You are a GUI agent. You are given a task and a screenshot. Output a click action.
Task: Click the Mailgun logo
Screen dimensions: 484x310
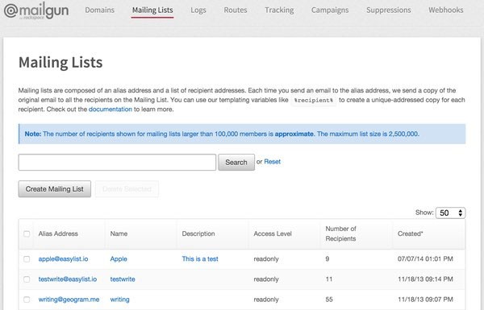click(36, 11)
